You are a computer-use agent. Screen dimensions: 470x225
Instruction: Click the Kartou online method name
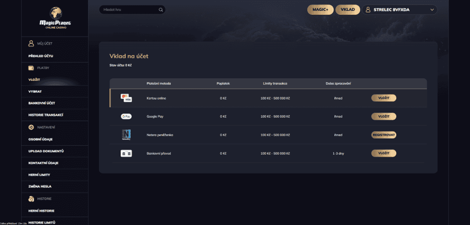coord(156,98)
